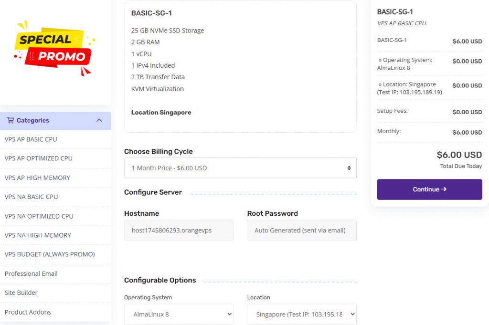Expand the Location dropdown

301,314
